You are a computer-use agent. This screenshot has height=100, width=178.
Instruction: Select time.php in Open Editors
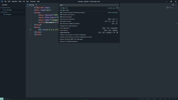(x=9, y=10)
